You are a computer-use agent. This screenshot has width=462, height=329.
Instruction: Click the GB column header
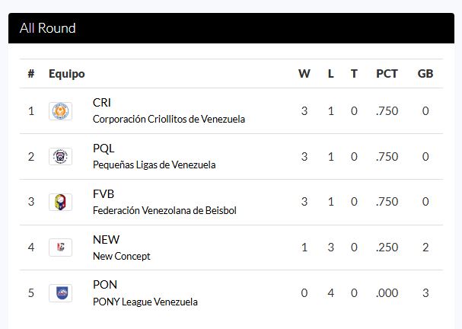point(425,74)
